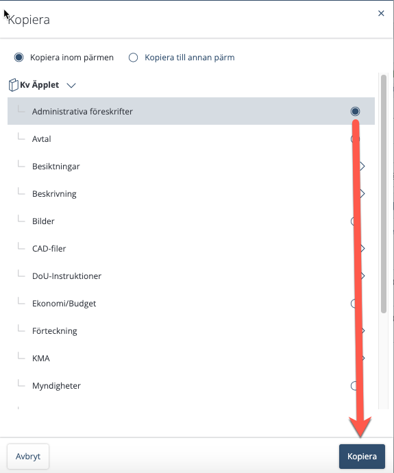Select 'Kopiera inom pärmen' radio option
The image size is (394, 473).
(19, 58)
